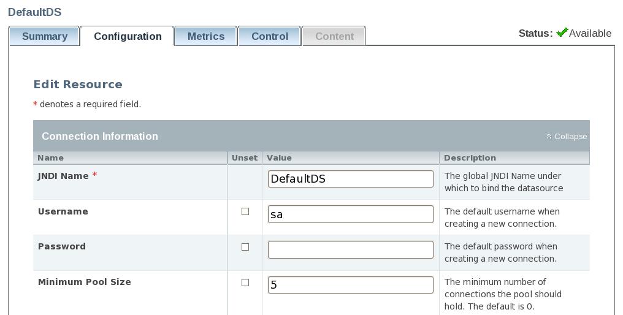Focus the JNDI Name value field
Image resolution: width=623 pixels, height=315 pixels.
[351, 179]
